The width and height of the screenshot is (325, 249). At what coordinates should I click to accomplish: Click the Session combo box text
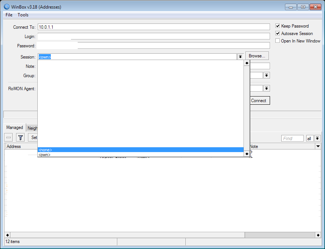coord(137,57)
